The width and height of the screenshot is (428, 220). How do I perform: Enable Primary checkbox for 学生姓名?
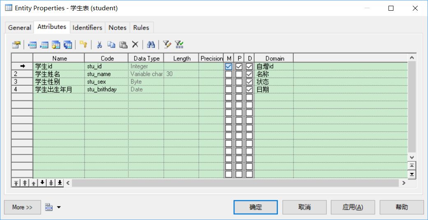239,74
